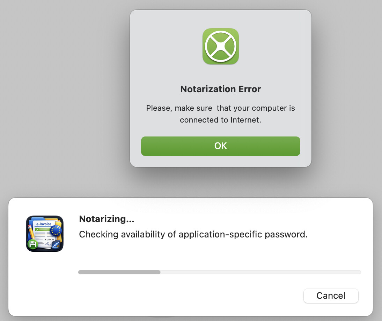
Task: Click the e-Invoice app icon
Action: [x=45, y=234]
